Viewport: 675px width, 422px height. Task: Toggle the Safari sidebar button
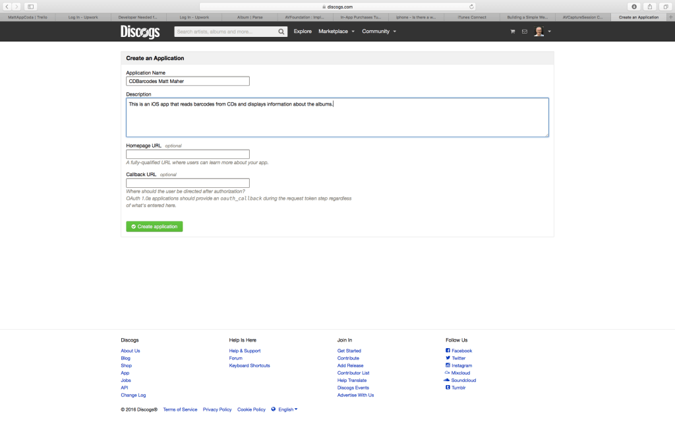(30, 7)
